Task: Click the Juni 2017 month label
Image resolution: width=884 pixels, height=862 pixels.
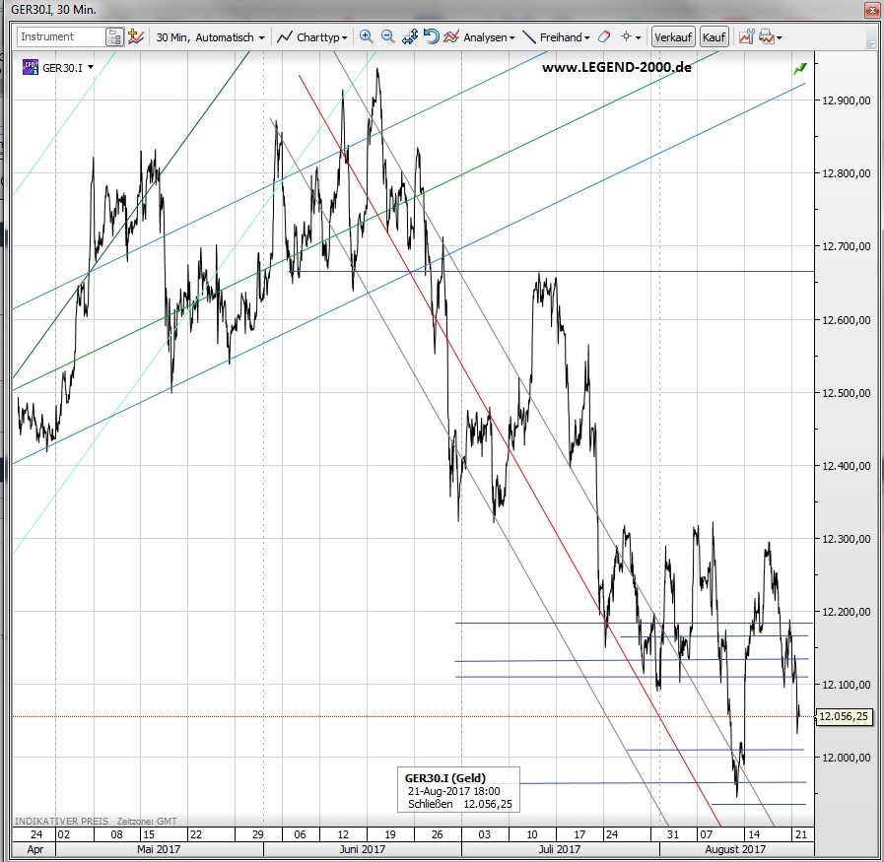Action: pos(363,848)
